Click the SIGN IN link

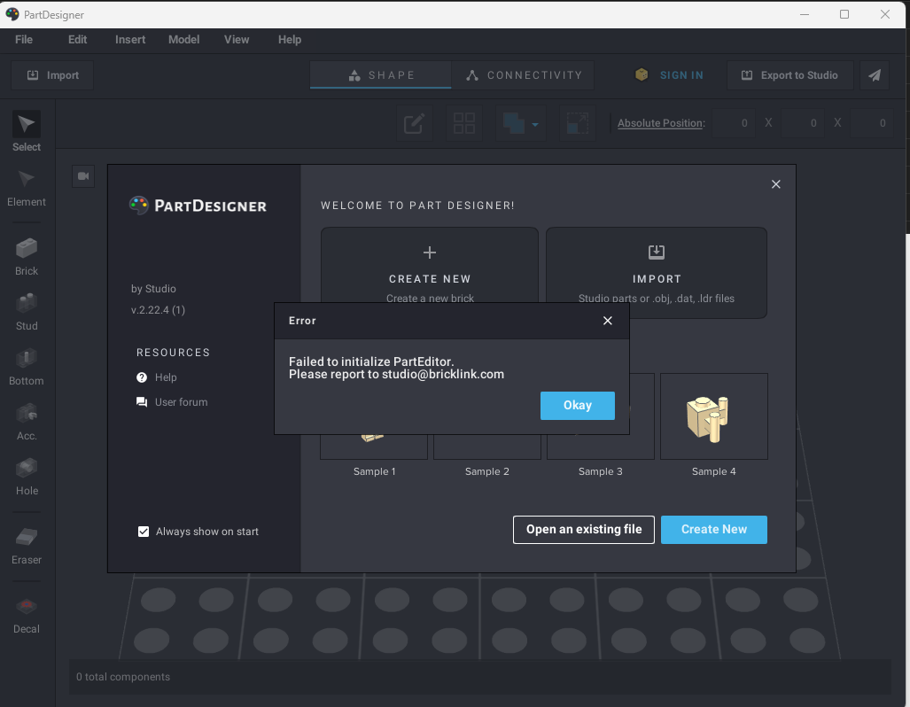(x=681, y=75)
